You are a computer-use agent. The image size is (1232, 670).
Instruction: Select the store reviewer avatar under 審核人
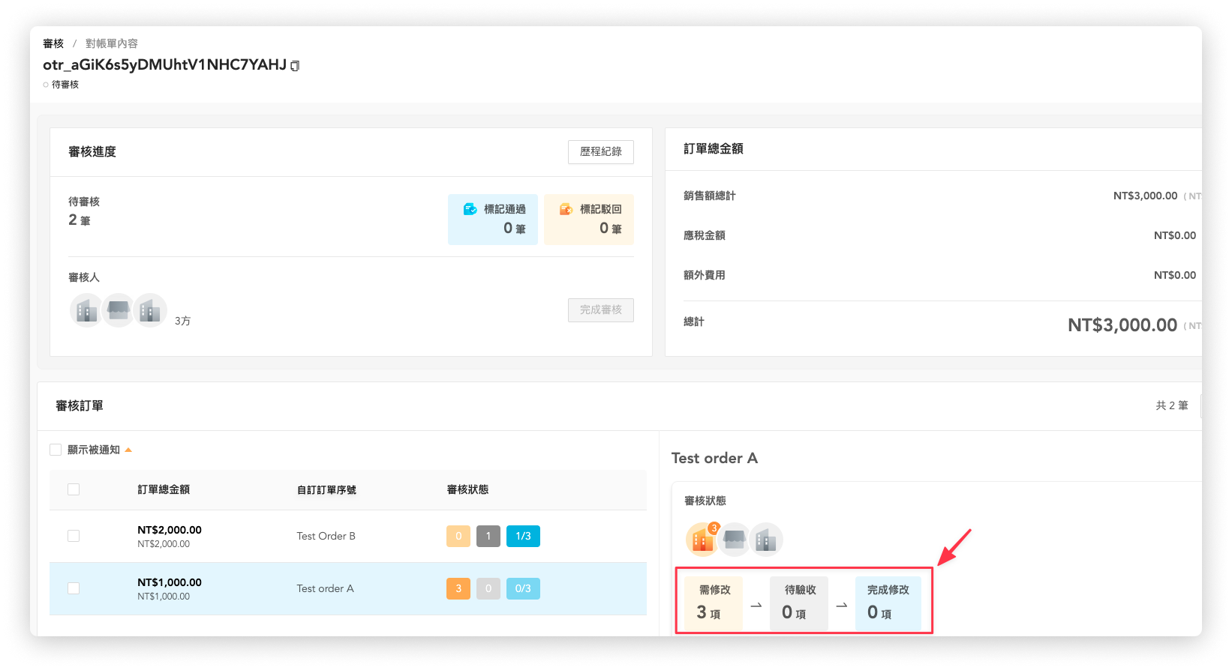[x=118, y=310]
